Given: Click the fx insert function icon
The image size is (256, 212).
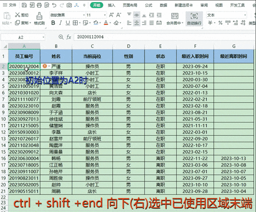Looking at the screenshot, I should pos(69,37).
